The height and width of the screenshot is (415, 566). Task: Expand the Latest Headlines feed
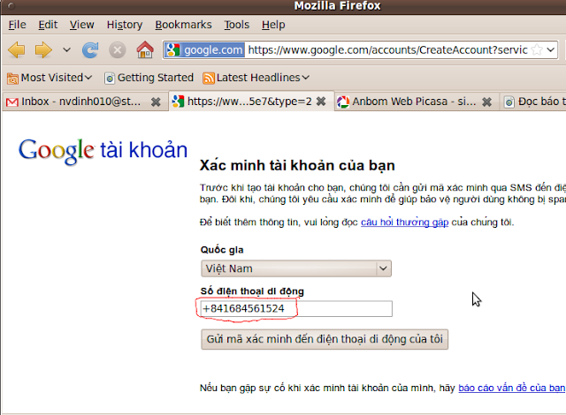pyautogui.click(x=256, y=78)
